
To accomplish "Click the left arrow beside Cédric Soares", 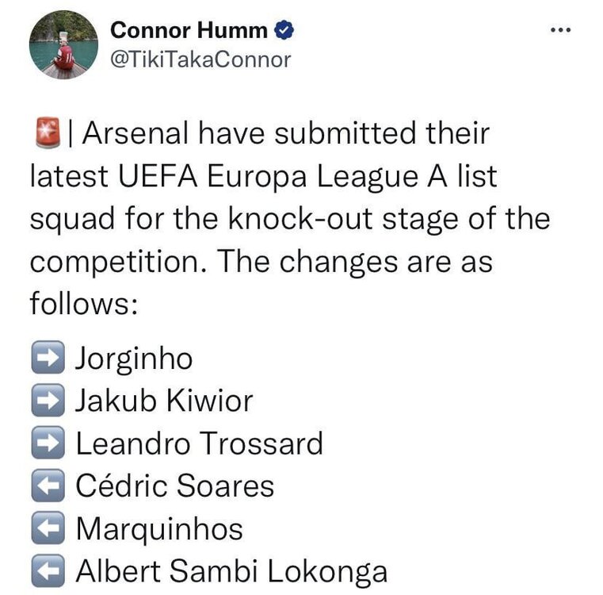I will click(48, 486).
